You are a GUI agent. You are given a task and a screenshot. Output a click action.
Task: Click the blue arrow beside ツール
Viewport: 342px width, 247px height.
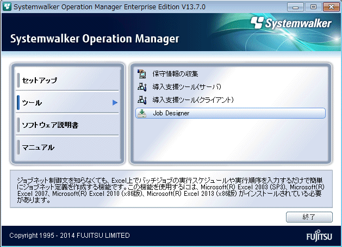[115, 102]
